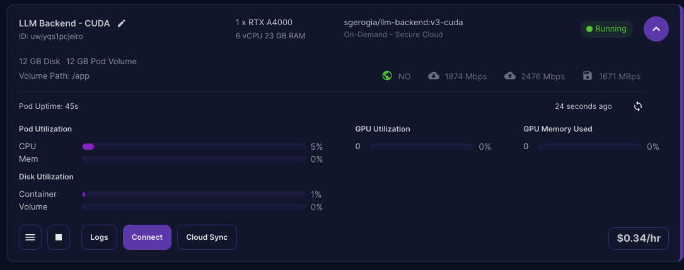Viewport: 684px width, 270px height.
Task: Click the pencil icon to rename the pod
Action: (x=122, y=23)
